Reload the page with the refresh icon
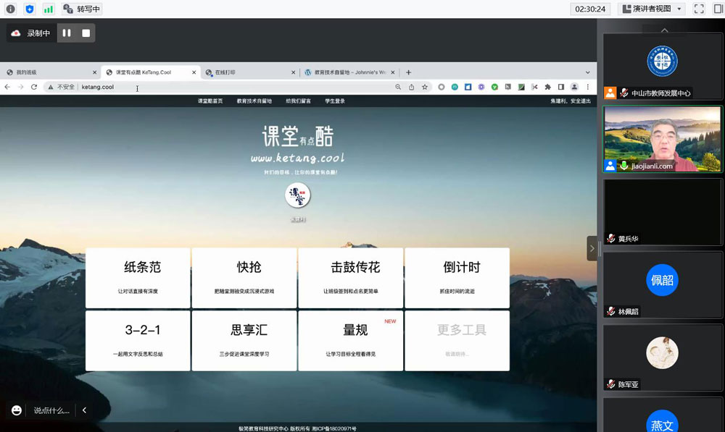This screenshot has width=725, height=432. click(x=34, y=86)
